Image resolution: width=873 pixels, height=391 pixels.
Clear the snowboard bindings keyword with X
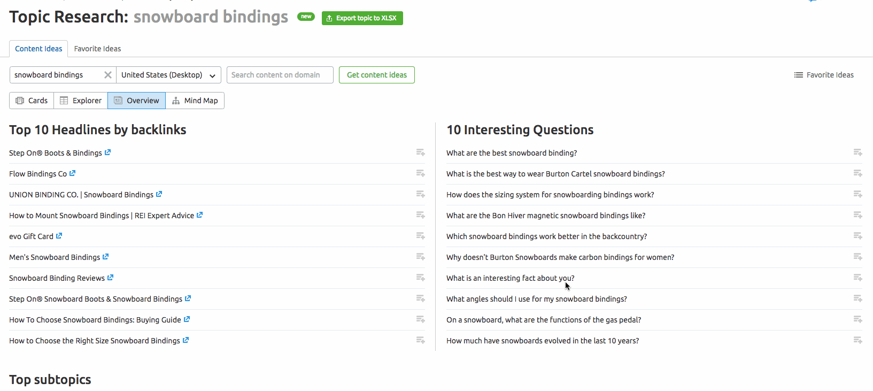[107, 75]
